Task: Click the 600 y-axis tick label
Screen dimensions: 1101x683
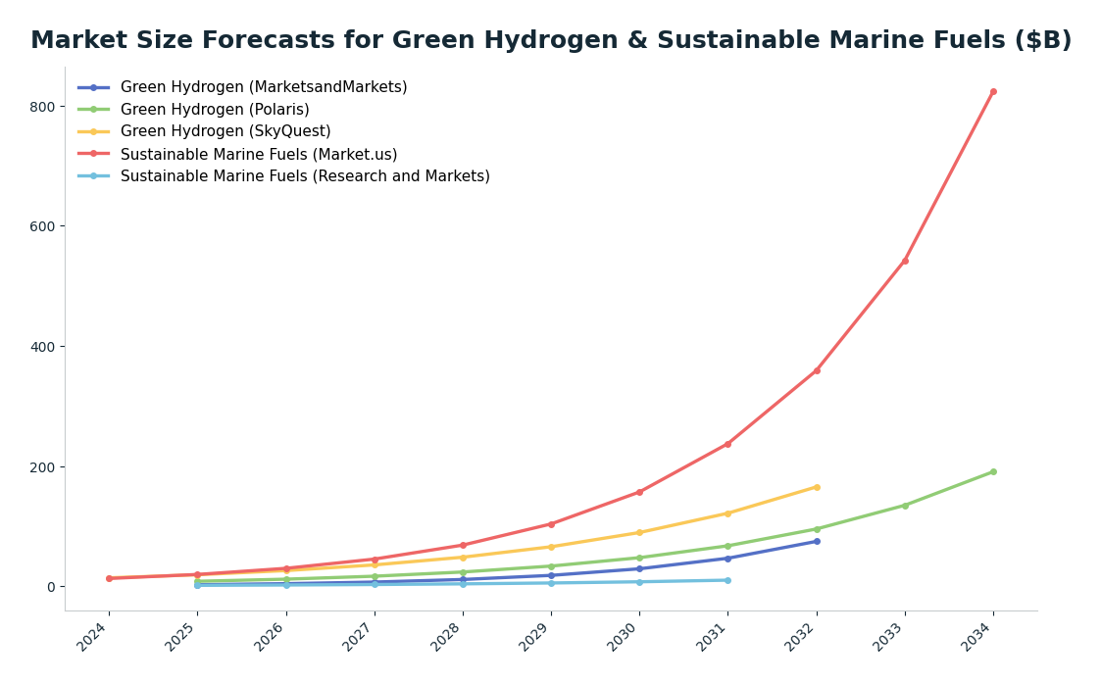Action: (42, 226)
